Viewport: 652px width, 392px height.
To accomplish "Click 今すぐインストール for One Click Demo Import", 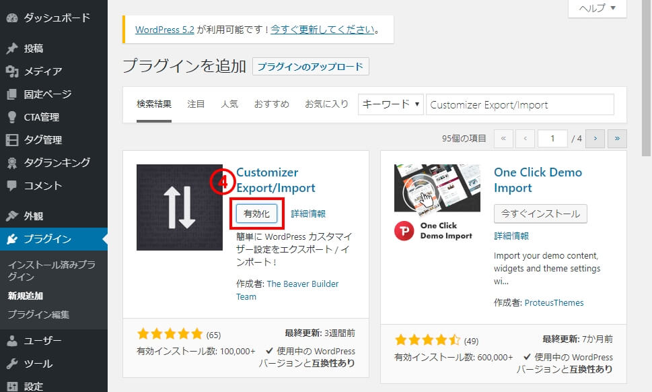I will point(540,214).
